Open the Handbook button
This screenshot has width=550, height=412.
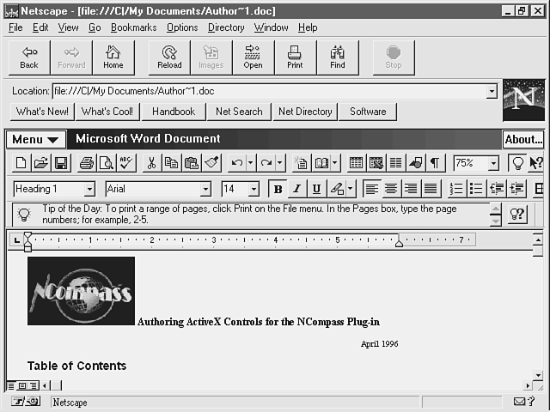click(174, 112)
